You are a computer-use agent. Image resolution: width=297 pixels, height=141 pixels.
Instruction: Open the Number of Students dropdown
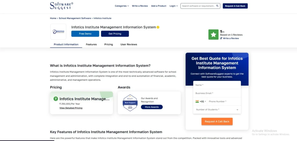point(217,110)
